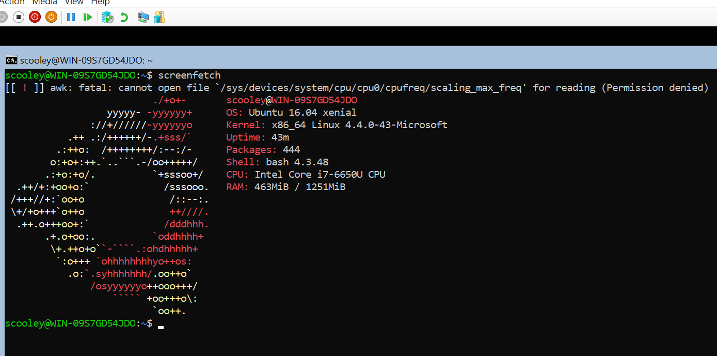
Task: Click the Ubuntu ASCII art logo
Action: coord(109,207)
